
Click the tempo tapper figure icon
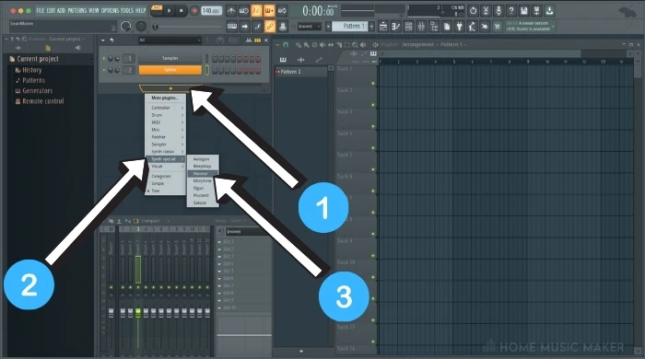472,27
